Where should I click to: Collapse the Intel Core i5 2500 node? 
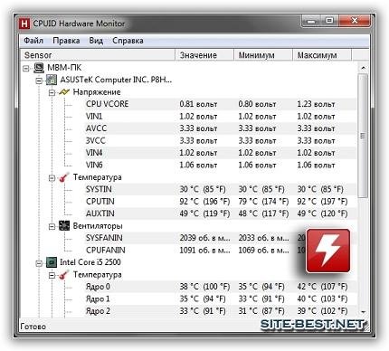pos(39,263)
